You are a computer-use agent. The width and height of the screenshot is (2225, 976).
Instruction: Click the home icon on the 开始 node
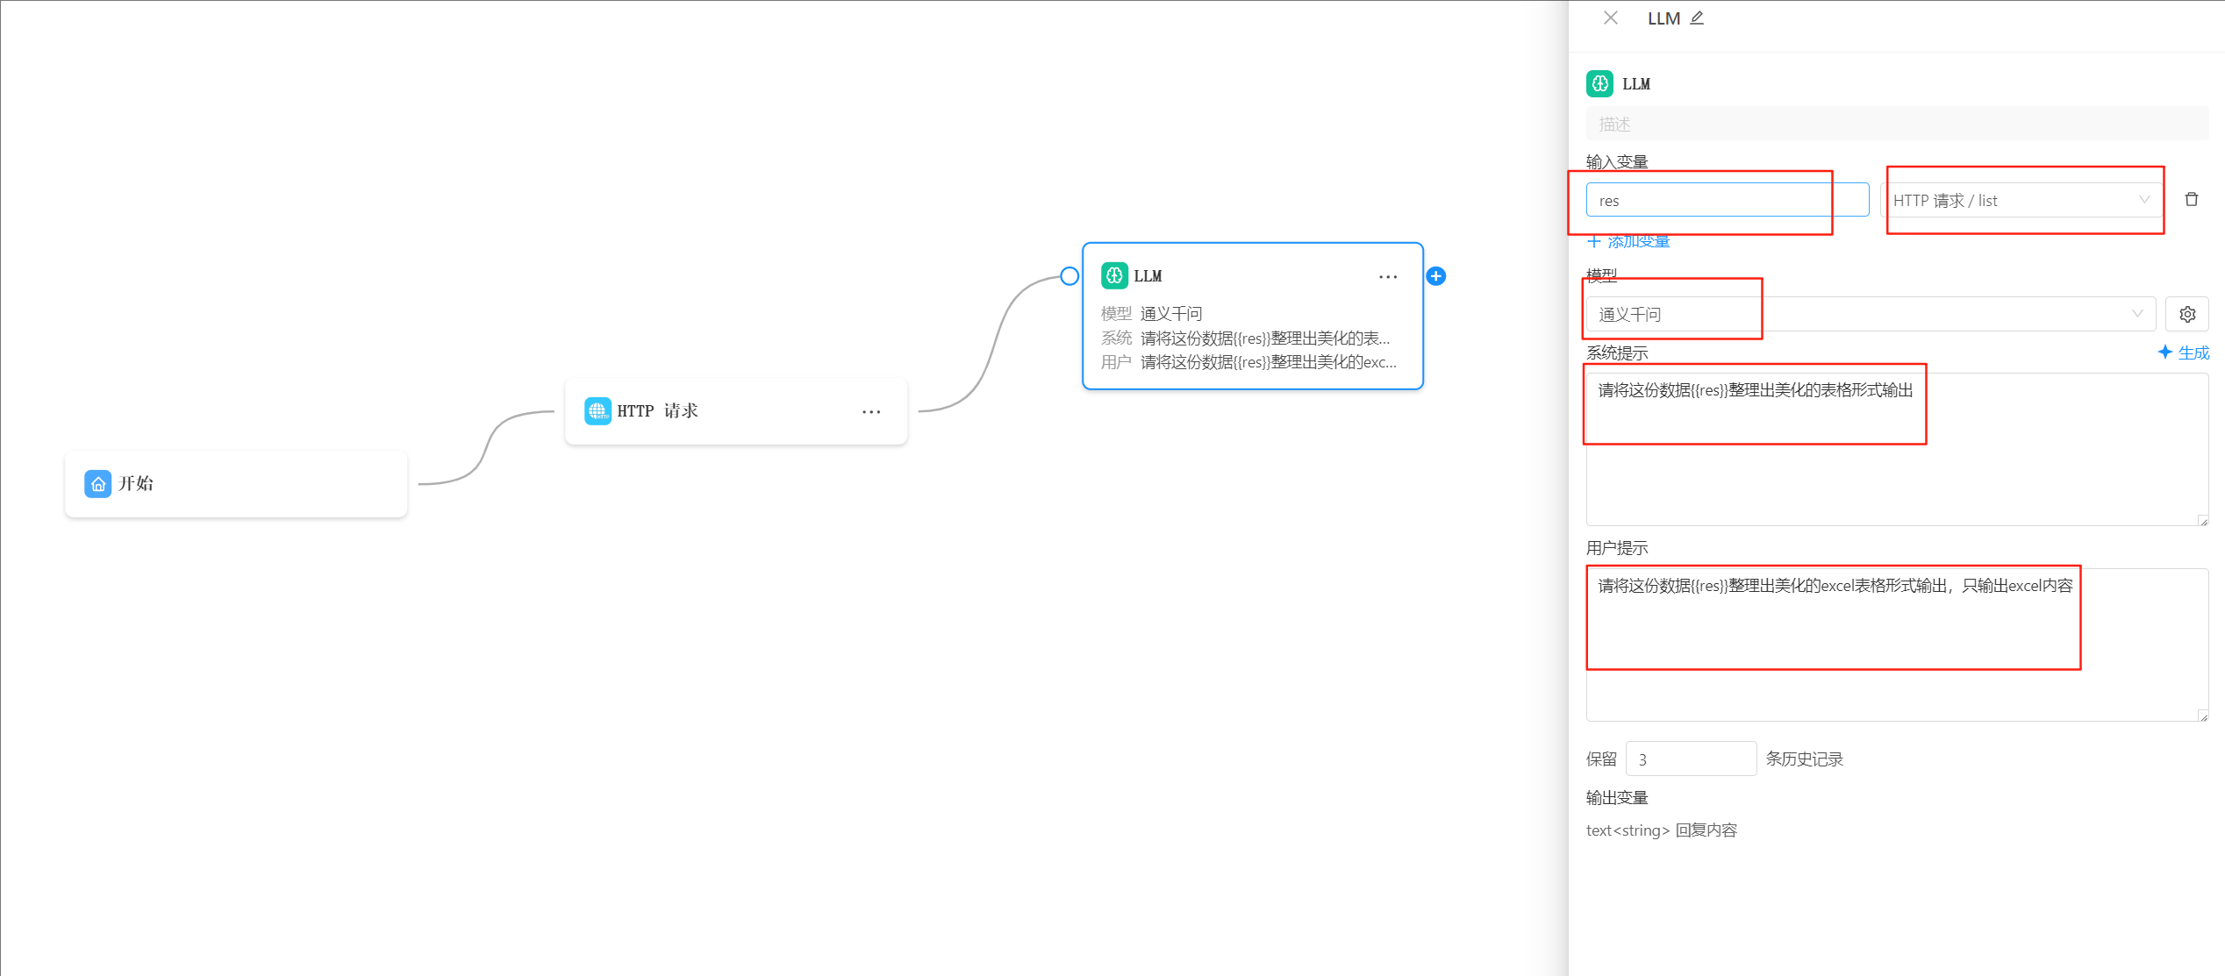[98, 483]
